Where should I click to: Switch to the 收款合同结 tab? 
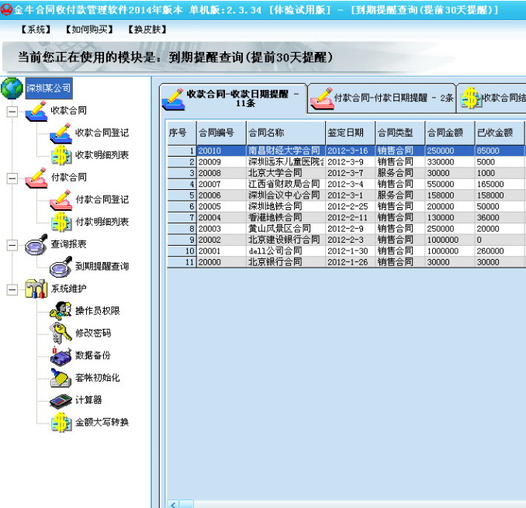[492, 98]
